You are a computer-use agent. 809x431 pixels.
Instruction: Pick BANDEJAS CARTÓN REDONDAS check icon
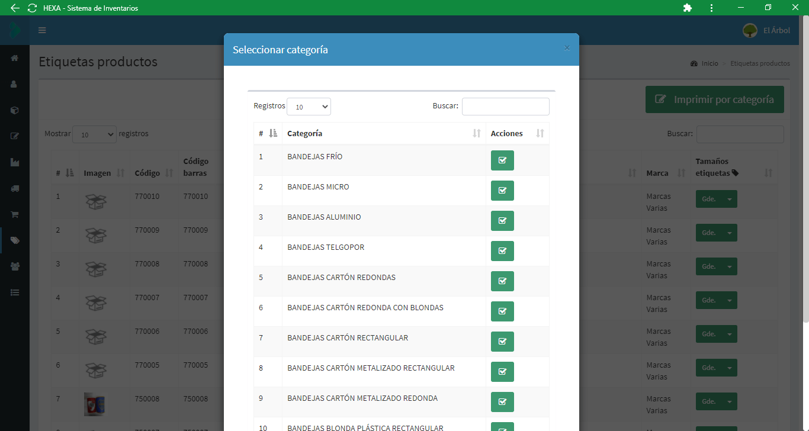pos(502,281)
